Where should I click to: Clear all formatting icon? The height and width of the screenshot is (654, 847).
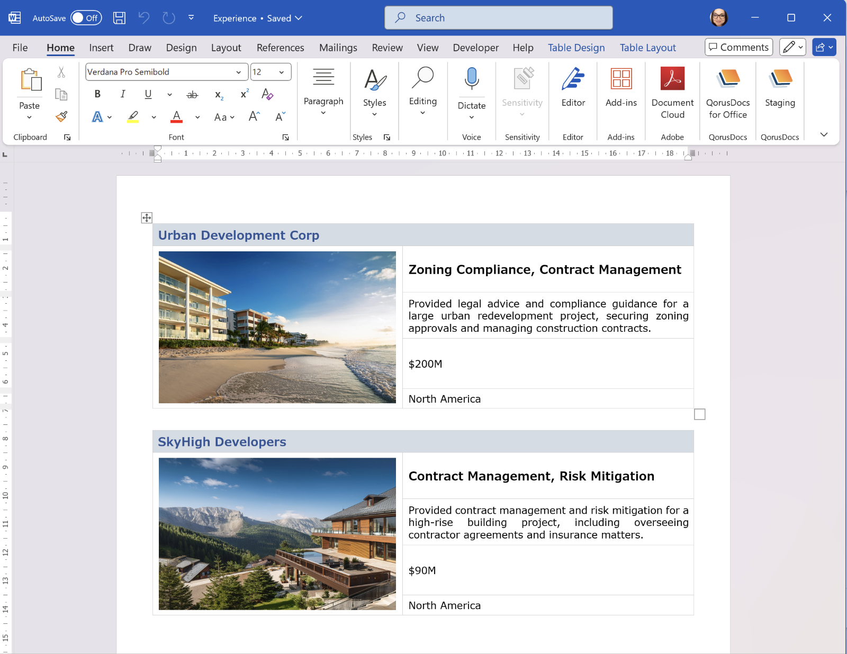(267, 94)
